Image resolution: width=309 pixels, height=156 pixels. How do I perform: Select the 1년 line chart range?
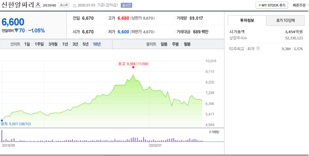pos(65,44)
